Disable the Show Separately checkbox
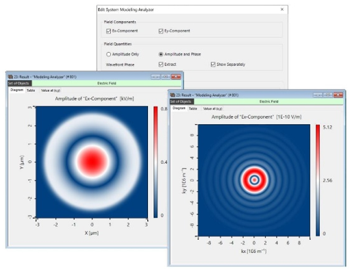Screen dimensions: 350x270 pos(213,64)
